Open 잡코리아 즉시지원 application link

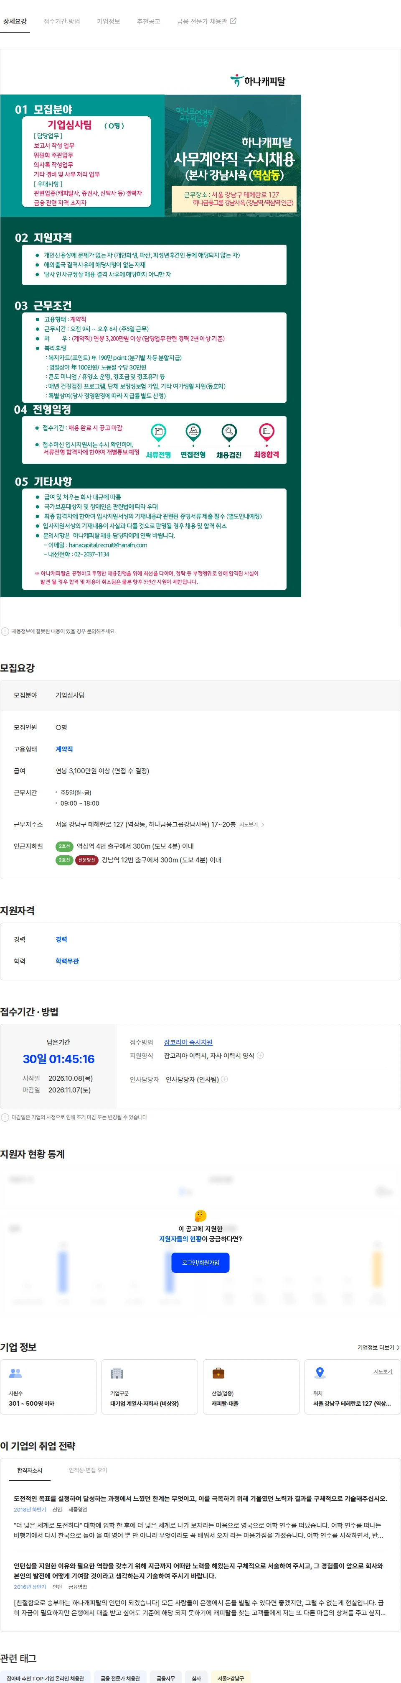click(x=188, y=1042)
